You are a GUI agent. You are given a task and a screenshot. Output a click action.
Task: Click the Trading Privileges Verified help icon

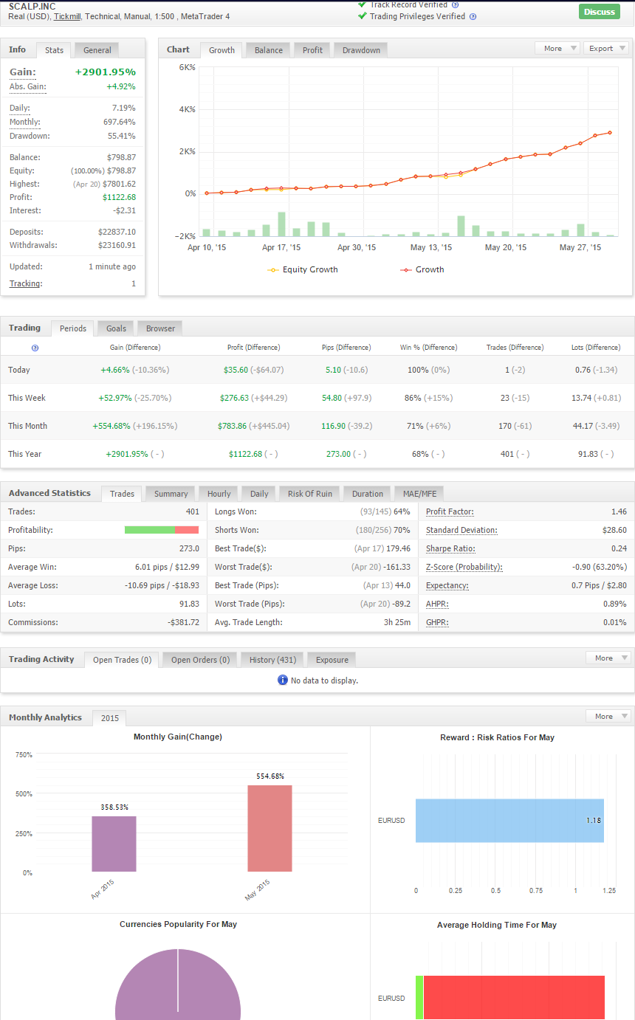pos(473,16)
